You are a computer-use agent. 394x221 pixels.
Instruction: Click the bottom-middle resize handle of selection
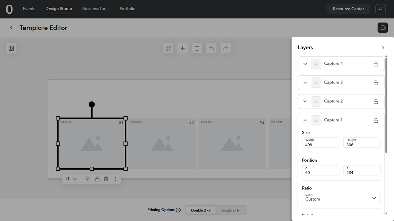point(92,169)
